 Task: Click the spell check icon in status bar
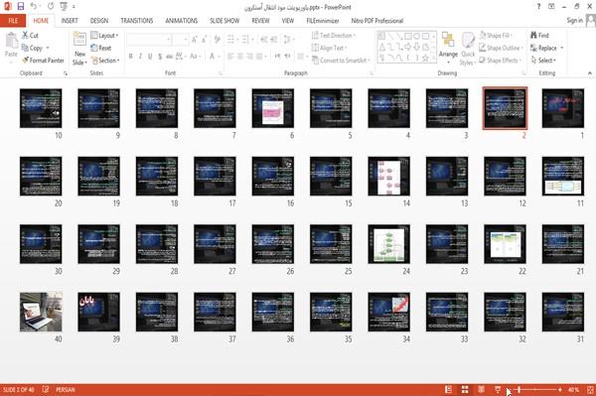46,389
